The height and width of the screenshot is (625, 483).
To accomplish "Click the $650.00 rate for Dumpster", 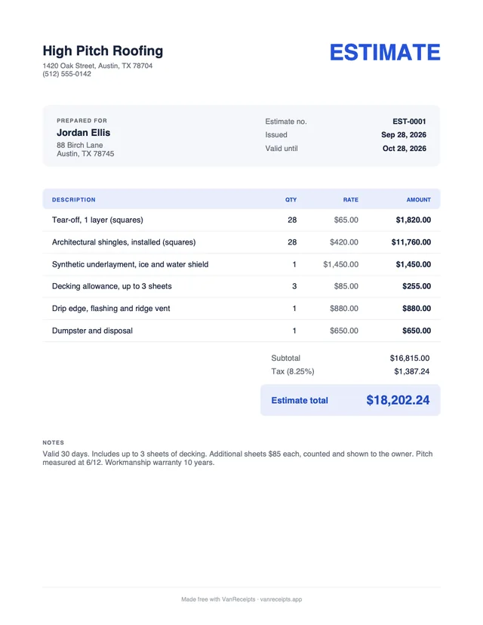I will [344, 331].
